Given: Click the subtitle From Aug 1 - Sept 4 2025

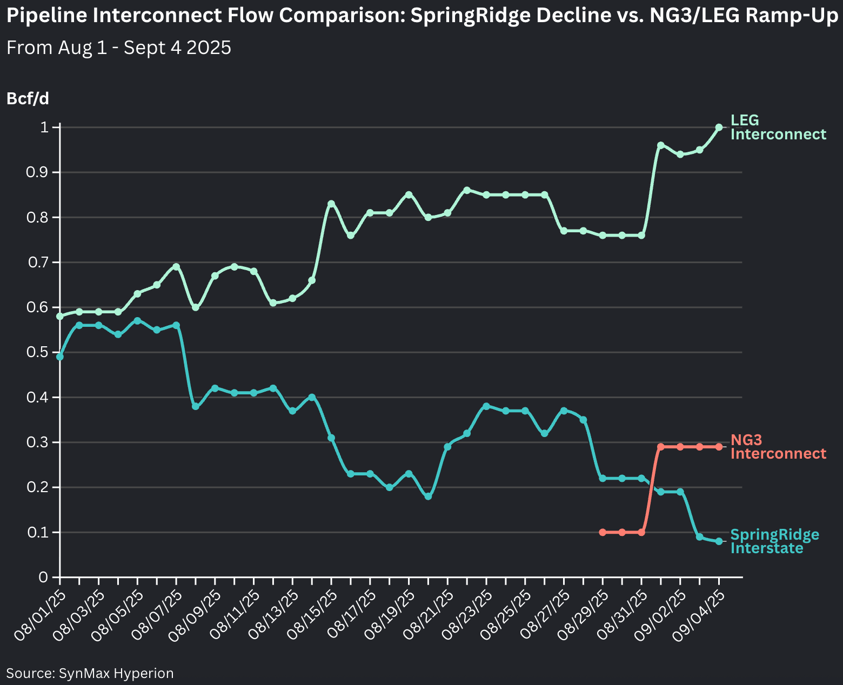Looking at the screenshot, I should 119,48.
